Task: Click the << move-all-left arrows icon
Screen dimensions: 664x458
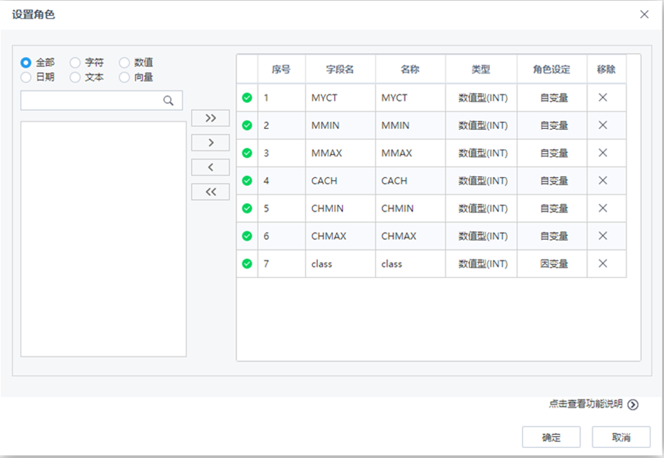Action: [x=210, y=191]
